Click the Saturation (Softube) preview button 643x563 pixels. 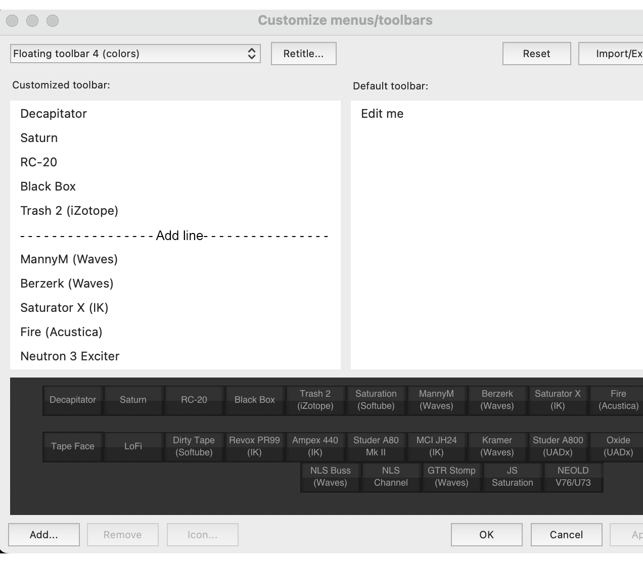(x=376, y=400)
